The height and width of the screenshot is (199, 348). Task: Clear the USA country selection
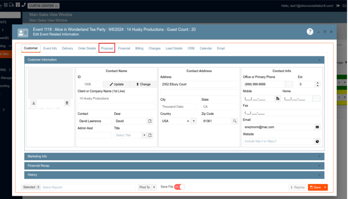click(x=188, y=121)
